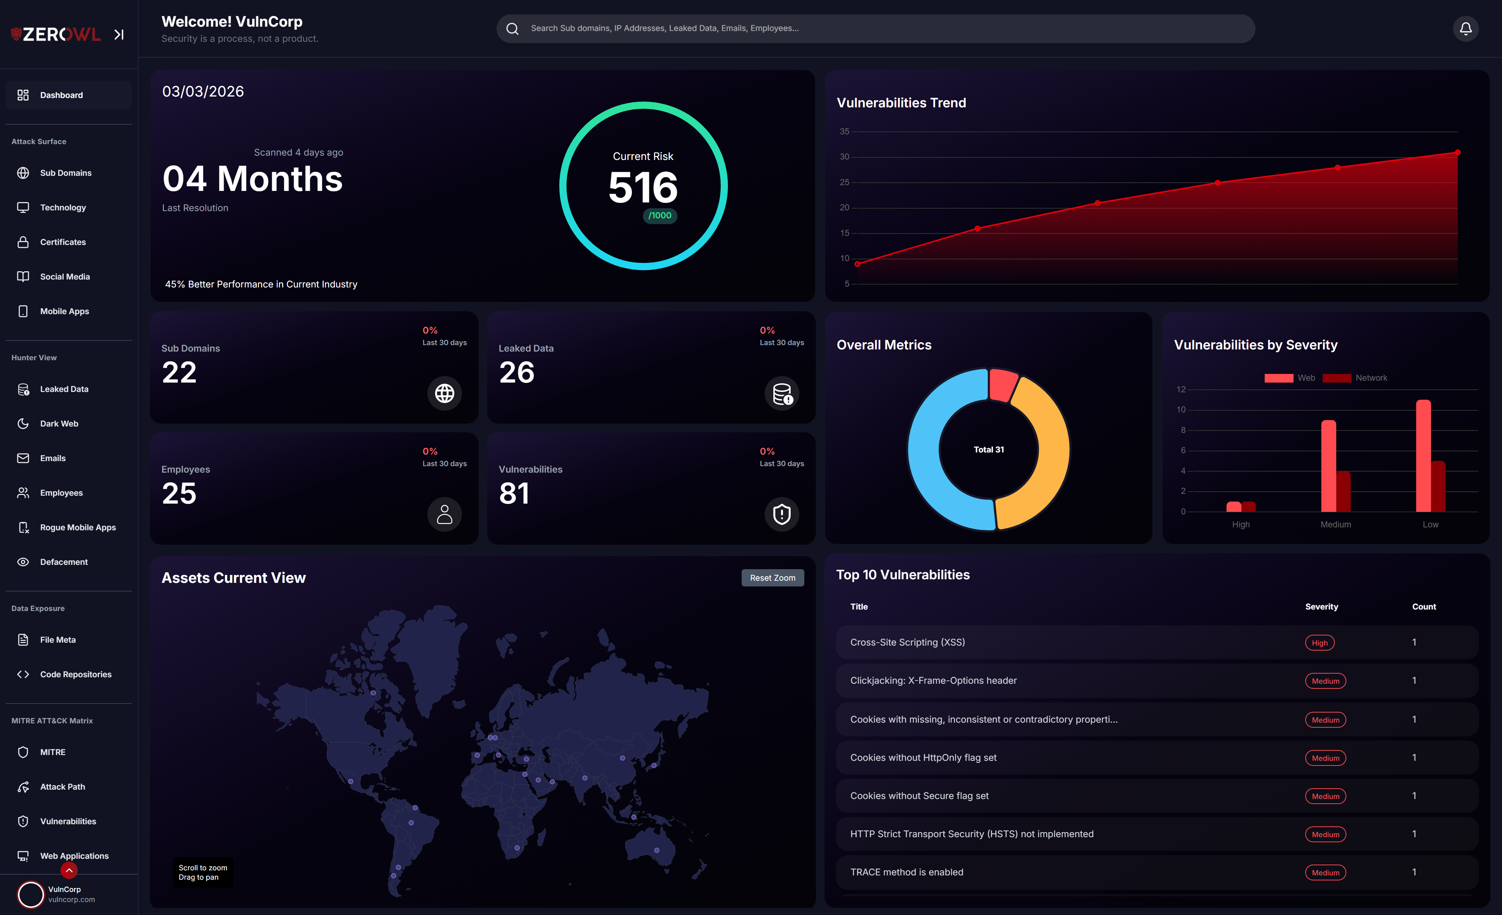1502x915 pixels.
Task: Go to Code Repositories in the sidebar
Action: coord(76,674)
